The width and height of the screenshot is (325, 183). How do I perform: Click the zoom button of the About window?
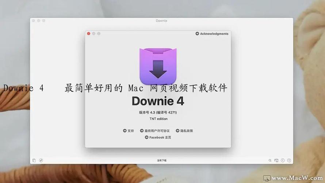[x=99, y=34]
